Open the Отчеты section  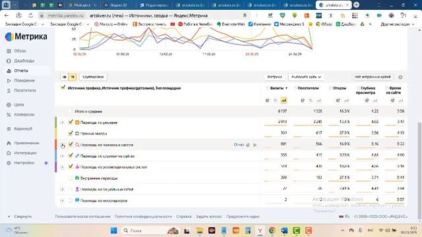coord(21,70)
